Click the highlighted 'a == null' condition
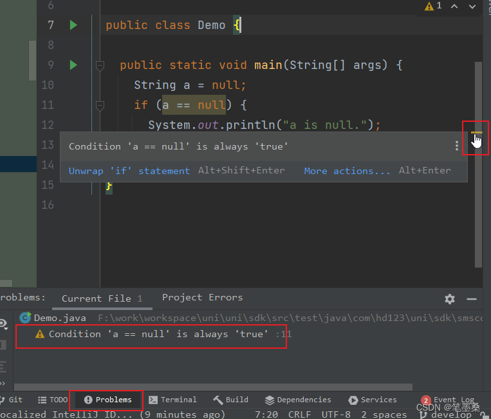491x419 pixels. (x=194, y=105)
